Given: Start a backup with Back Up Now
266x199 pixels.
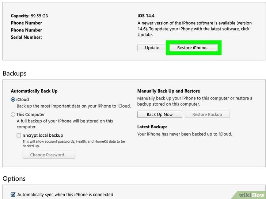Looking at the screenshot, I should (x=160, y=114).
